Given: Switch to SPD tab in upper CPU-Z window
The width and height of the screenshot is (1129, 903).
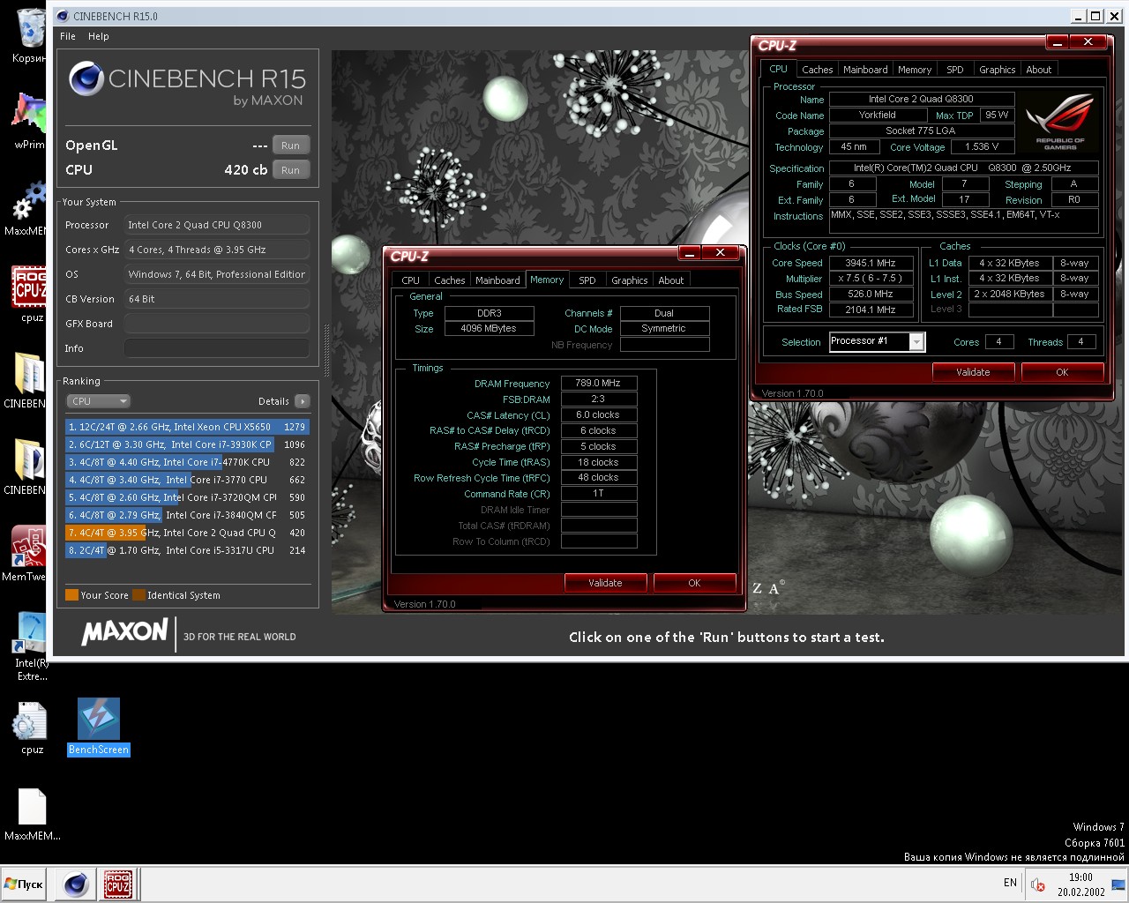Looking at the screenshot, I should click(x=955, y=70).
